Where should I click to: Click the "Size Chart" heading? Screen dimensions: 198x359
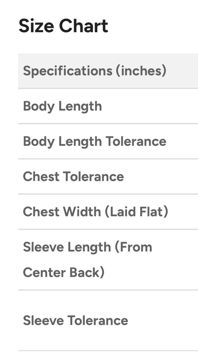coord(63,26)
